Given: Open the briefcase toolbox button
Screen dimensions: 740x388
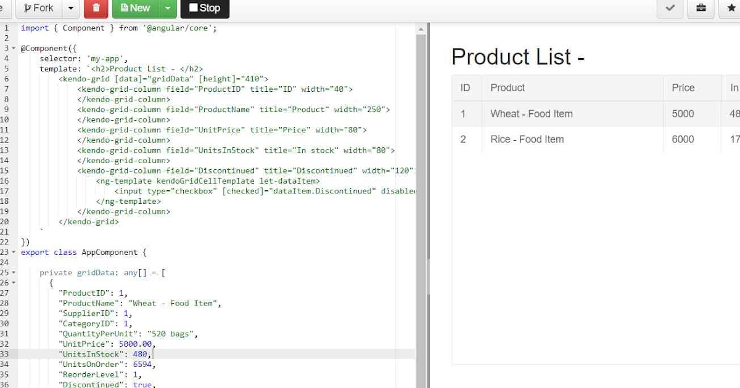Looking at the screenshot, I should (701, 8).
